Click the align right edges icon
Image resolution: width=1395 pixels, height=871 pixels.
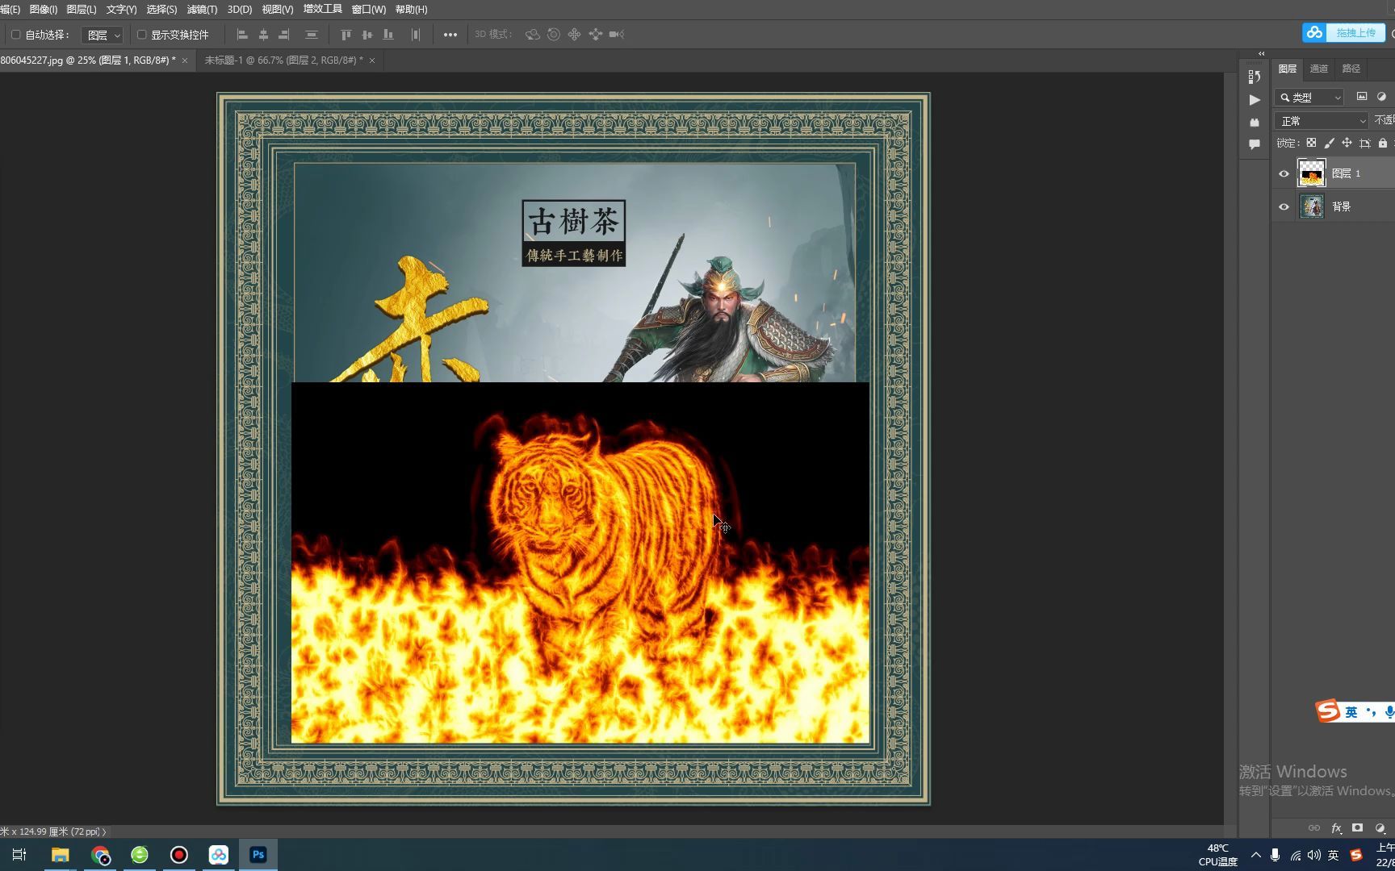(x=284, y=35)
